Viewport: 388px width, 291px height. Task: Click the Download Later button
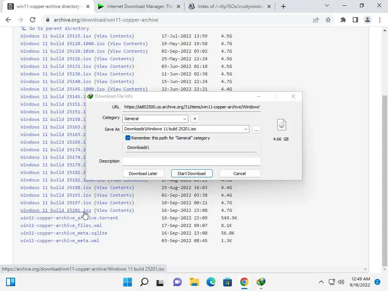coord(143,174)
